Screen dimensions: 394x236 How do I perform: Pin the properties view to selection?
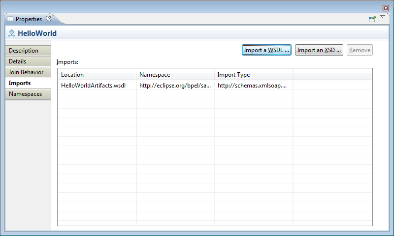(372, 19)
